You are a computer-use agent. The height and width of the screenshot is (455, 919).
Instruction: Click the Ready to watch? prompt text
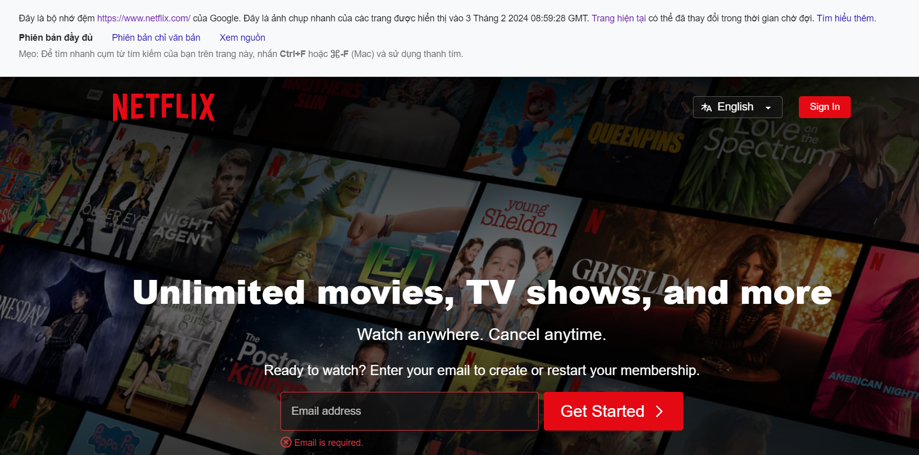pyautogui.click(x=482, y=371)
